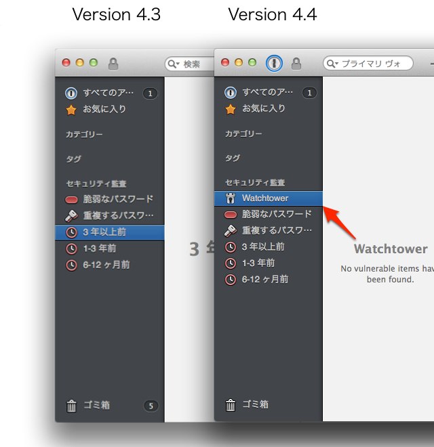Screen dimensions: 434x447
Task: Close the Version 4.3 window
Action: (x=66, y=63)
